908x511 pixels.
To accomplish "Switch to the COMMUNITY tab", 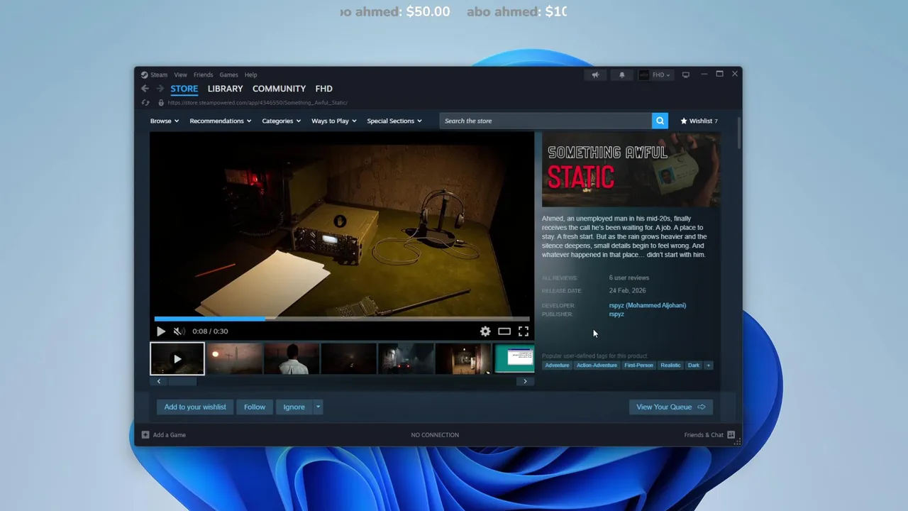I will 279,89.
